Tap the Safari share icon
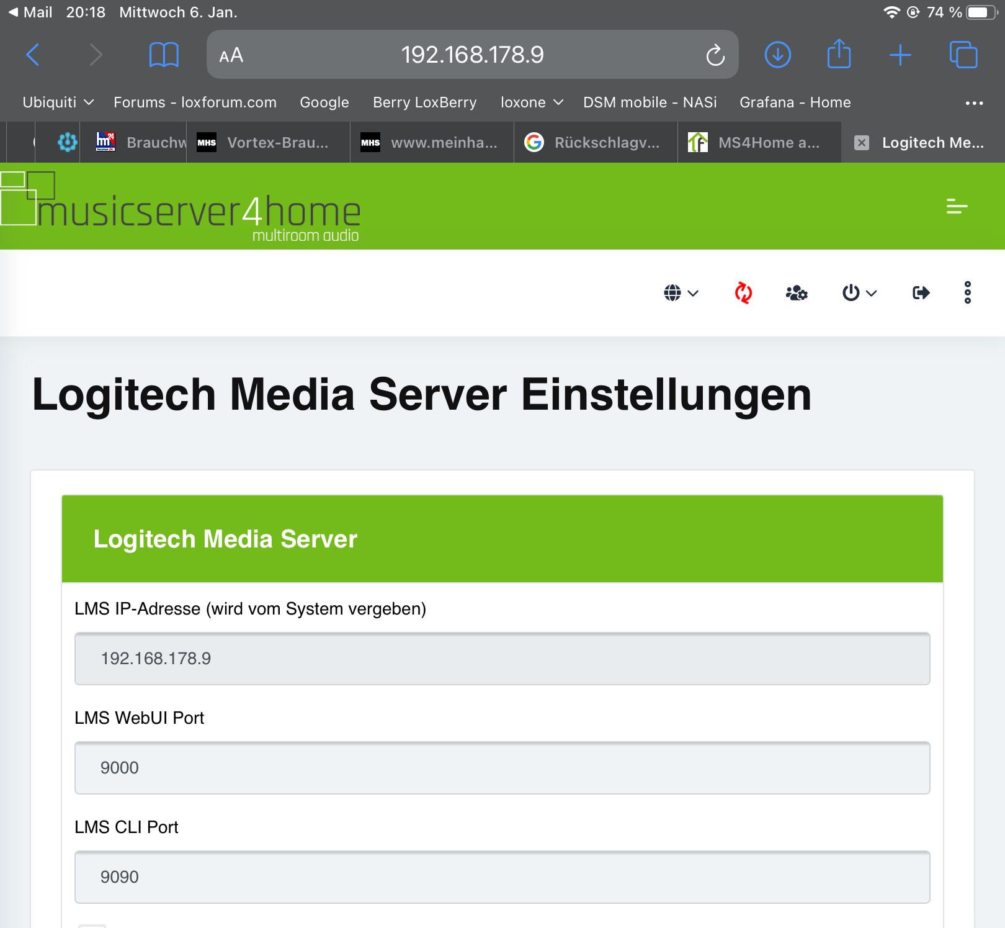Image resolution: width=1005 pixels, height=928 pixels. pos(839,53)
